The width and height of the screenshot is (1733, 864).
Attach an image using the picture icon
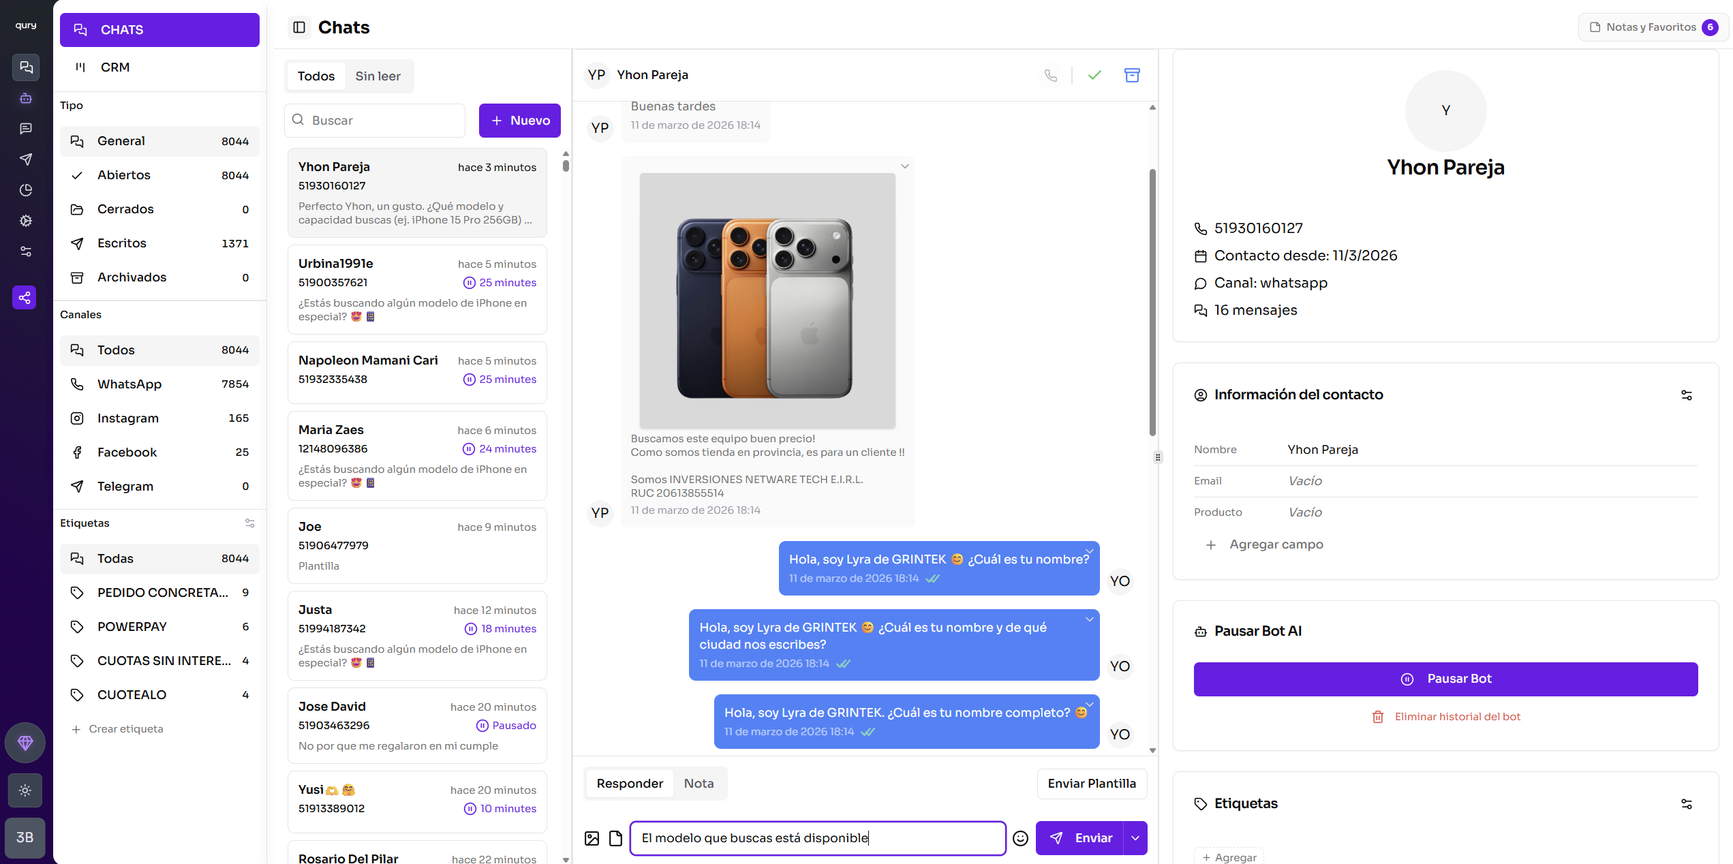592,838
